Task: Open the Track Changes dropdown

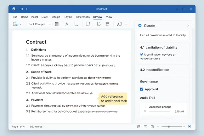Action: point(39,24)
